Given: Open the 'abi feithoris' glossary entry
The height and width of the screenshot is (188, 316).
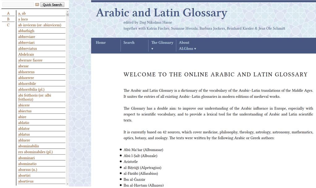Looking at the screenshot, I should (35, 97).
